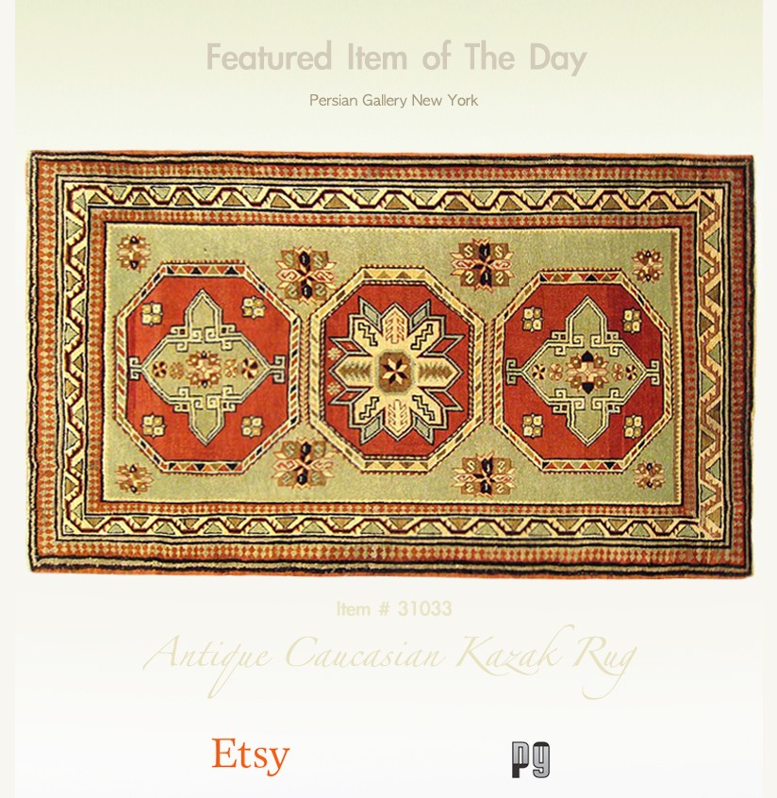The height and width of the screenshot is (798, 777).
Task: Click the S-motif flower at top right of center
Action: pyautogui.click(x=483, y=264)
